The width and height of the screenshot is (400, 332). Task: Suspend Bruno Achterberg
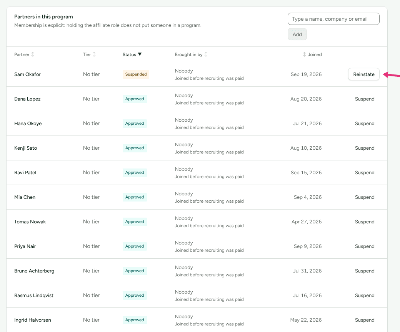pyautogui.click(x=365, y=271)
